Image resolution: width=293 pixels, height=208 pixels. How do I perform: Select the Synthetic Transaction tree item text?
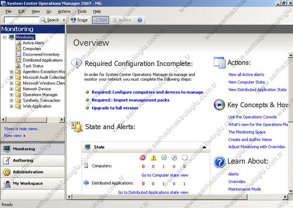point(42,100)
